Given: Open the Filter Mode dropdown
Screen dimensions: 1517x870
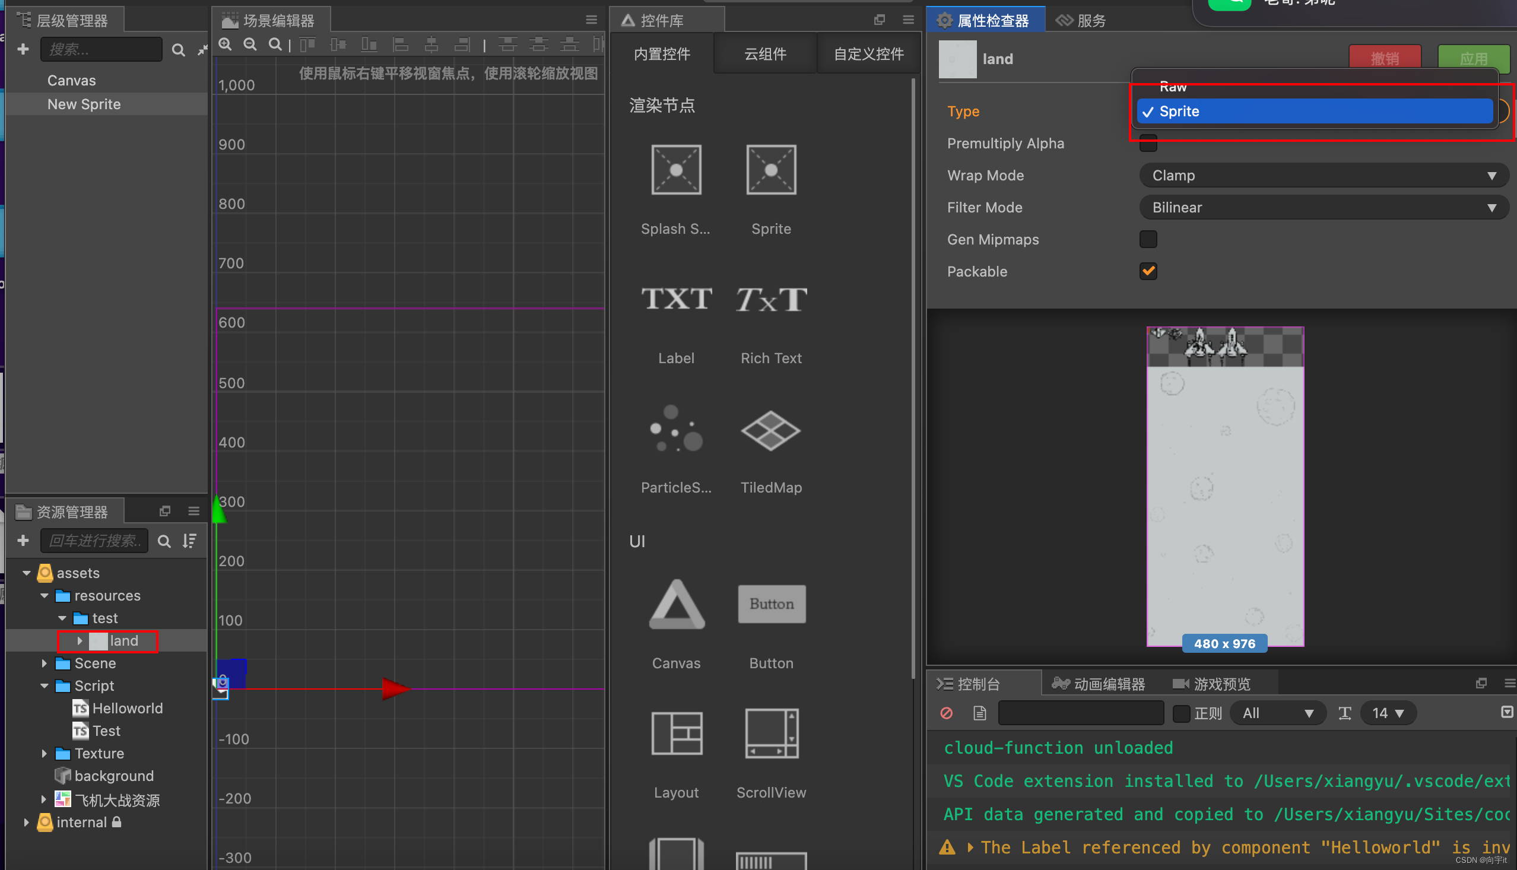Looking at the screenshot, I should pos(1318,207).
